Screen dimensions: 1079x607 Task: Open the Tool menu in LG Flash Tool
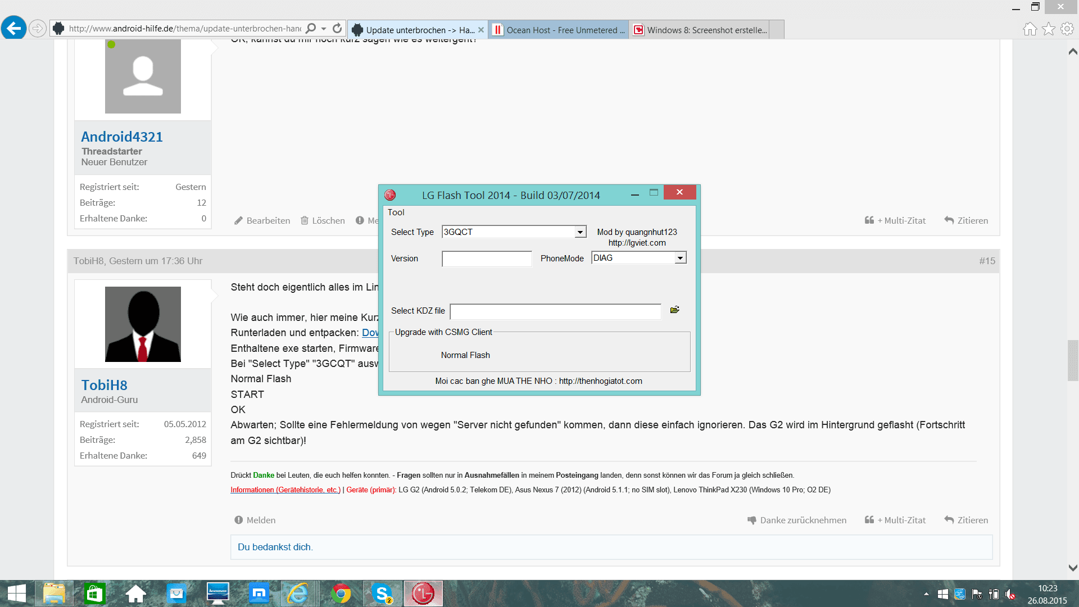[396, 212]
